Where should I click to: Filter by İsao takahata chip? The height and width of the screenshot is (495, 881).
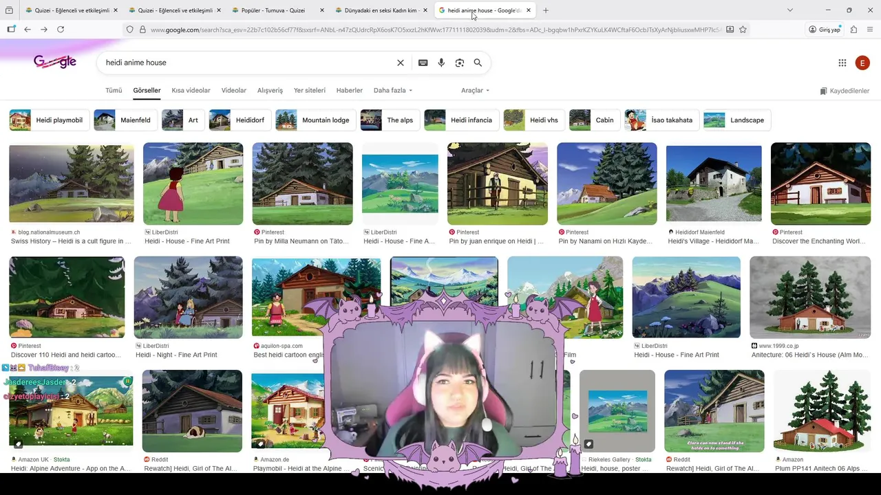(x=661, y=120)
